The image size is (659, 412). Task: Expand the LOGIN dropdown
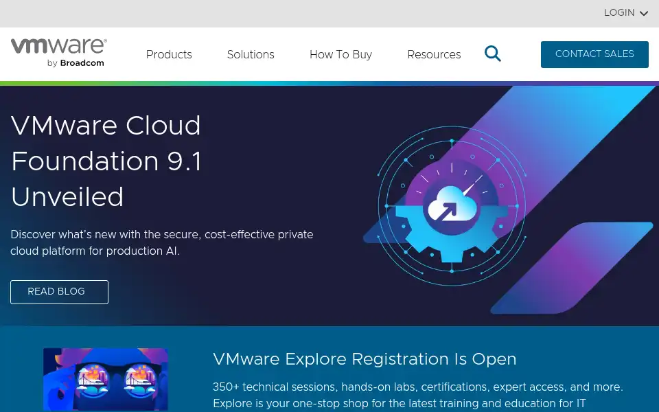626,12
